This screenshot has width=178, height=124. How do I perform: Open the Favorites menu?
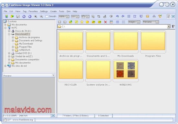click(33, 11)
